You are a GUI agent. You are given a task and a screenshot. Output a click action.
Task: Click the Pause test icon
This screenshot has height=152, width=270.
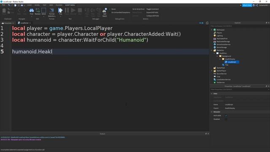[x=67, y=10]
